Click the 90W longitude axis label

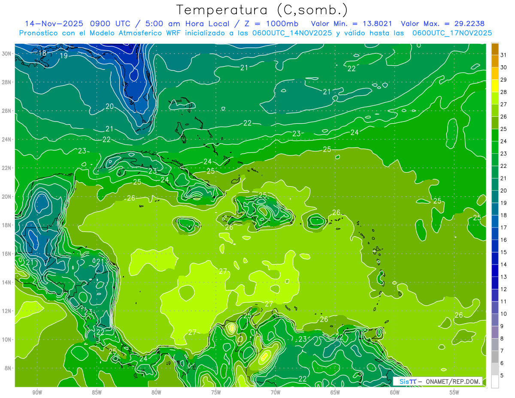tap(37, 392)
